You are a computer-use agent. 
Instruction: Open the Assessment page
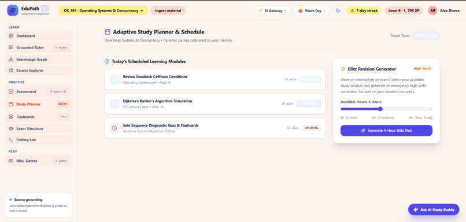tap(39, 91)
